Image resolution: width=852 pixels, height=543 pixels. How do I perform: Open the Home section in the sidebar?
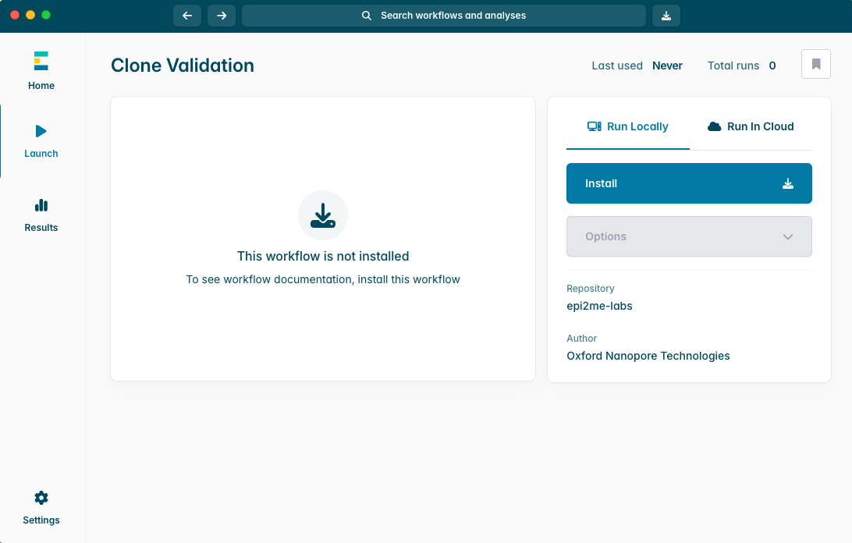click(x=41, y=70)
